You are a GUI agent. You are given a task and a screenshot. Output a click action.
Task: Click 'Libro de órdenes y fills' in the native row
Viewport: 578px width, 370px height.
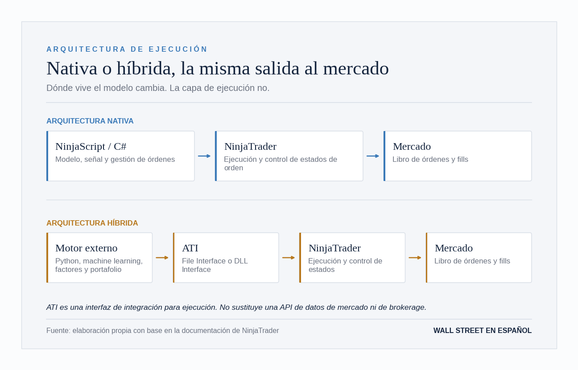click(430, 160)
